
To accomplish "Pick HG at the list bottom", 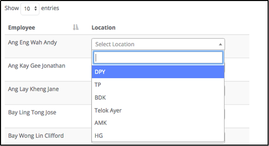I will point(158,135).
